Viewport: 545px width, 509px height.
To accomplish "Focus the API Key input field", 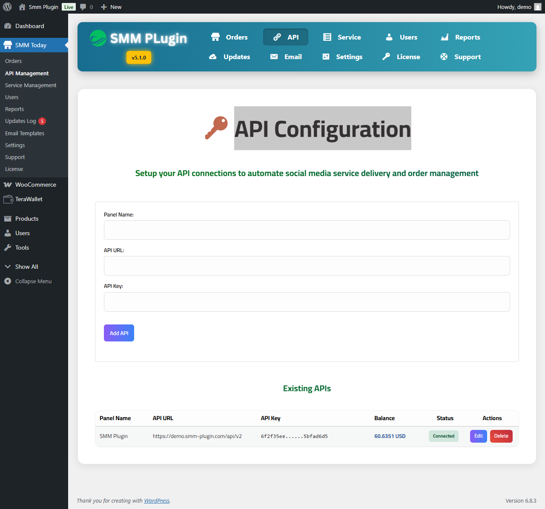I will 307,302.
